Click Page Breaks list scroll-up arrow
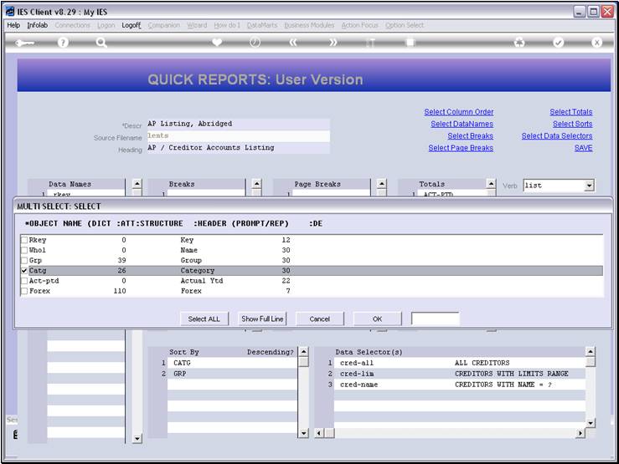Image resolution: width=619 pixels, height=464 pixels. click(x=382, y=184)
